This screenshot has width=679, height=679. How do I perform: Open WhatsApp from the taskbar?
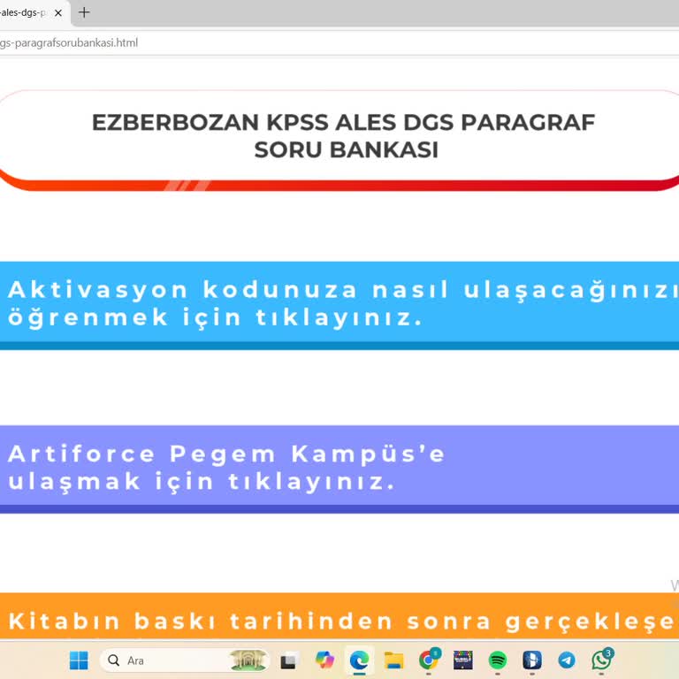pos(602,660)
